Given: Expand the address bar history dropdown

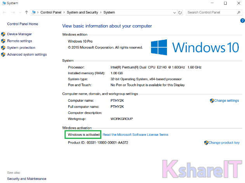Looking at the screenshot, I should (x=175, y=13).
